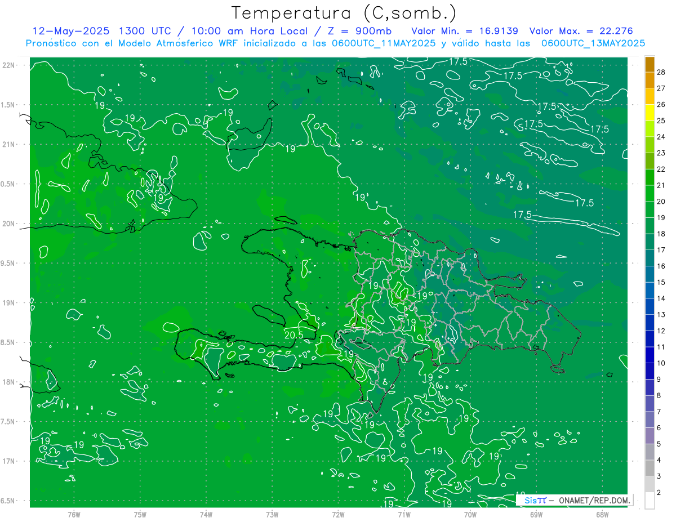Click the '75W' longitude axis label

140,514
